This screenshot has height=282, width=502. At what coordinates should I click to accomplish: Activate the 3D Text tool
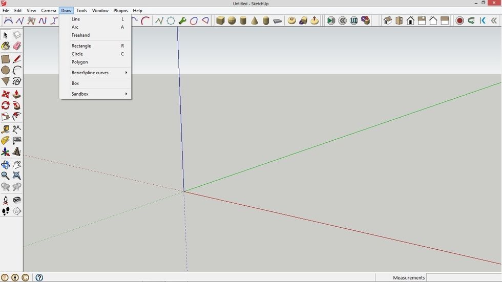[x=16, y=151]
